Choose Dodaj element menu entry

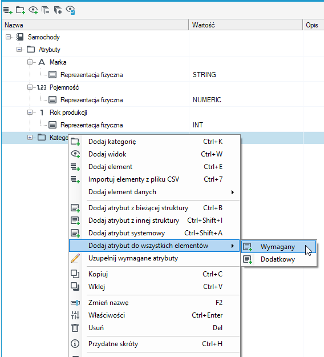155,167
